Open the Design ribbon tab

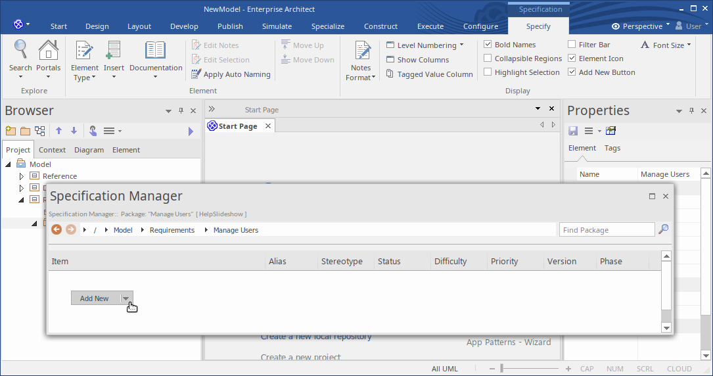pos(97,26)
